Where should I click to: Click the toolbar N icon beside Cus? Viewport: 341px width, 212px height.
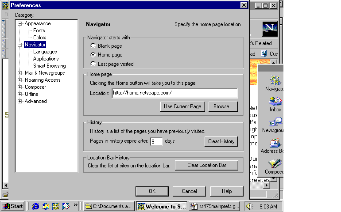(264, 53)
